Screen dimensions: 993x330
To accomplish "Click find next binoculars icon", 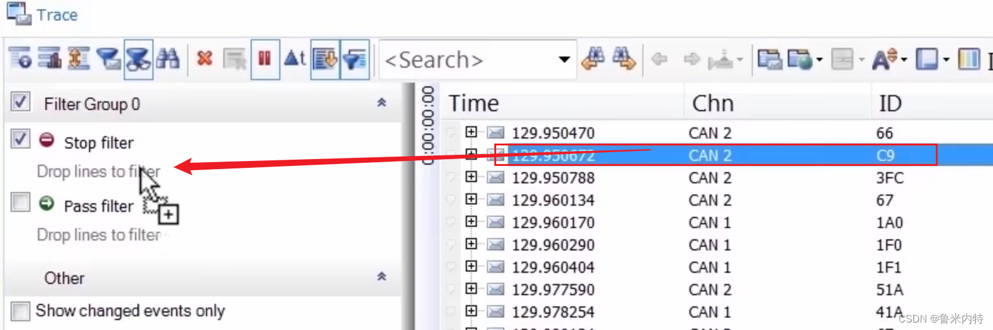I will (x=624, y=59).
